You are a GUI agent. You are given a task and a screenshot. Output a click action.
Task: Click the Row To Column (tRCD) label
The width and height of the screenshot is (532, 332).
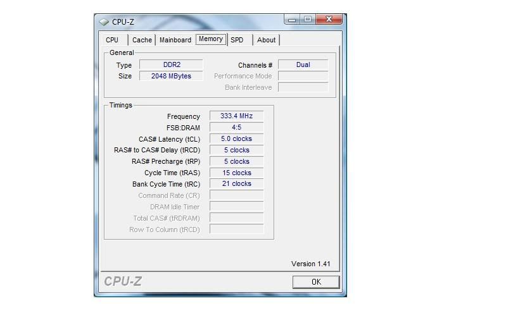(x=164, y=230)
